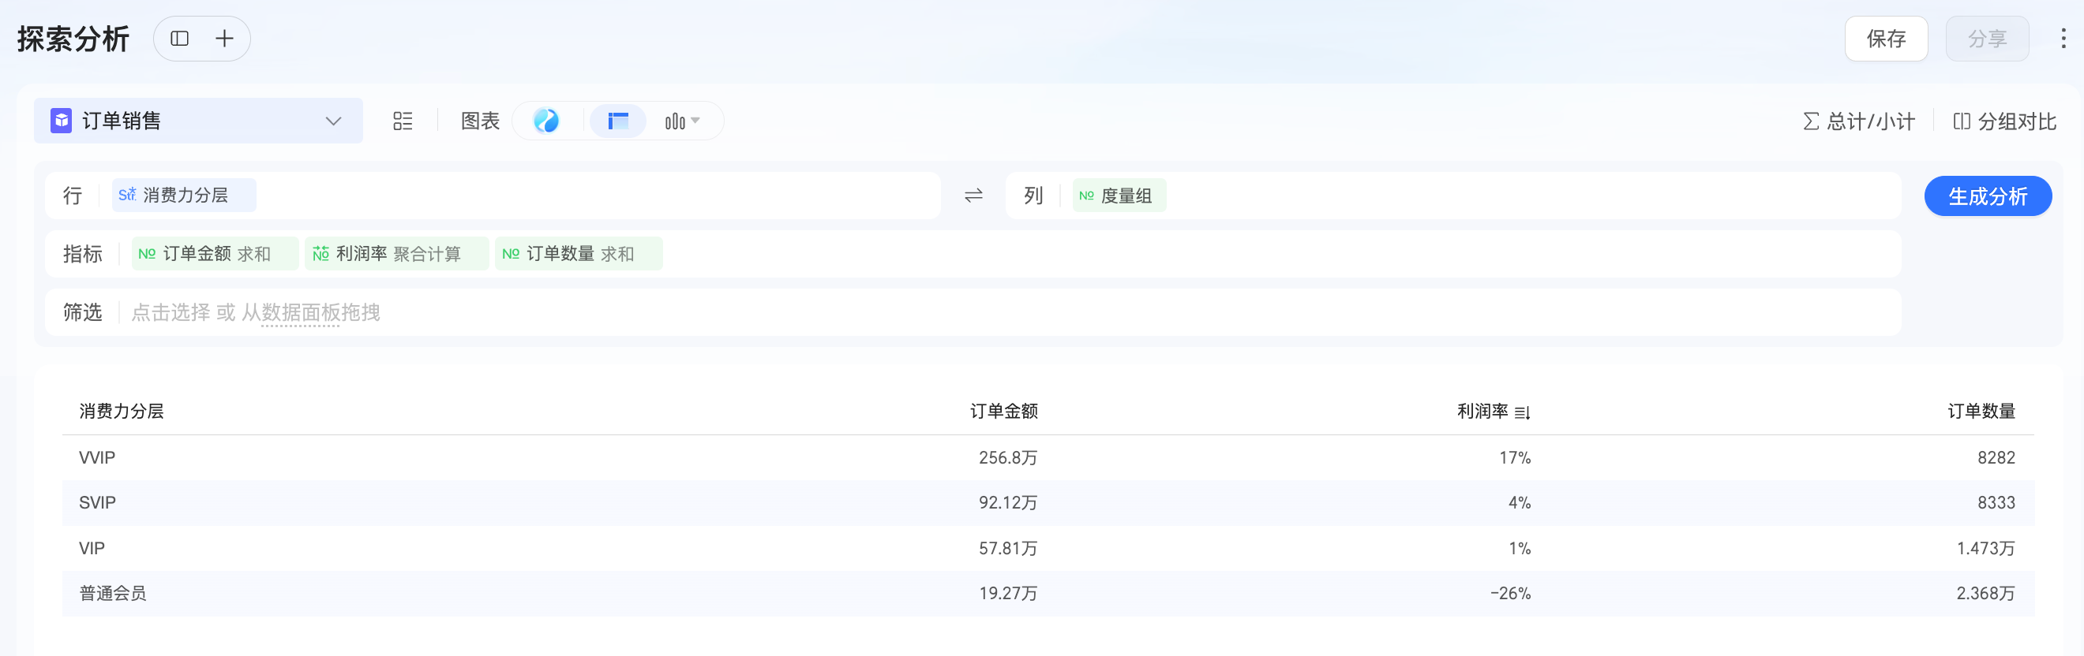2084x656 pixels.
Task: Click the 2.368万 order count cell
Action: [1985, 594]
